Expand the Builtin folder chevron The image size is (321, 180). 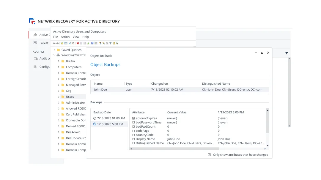[59, 61]
